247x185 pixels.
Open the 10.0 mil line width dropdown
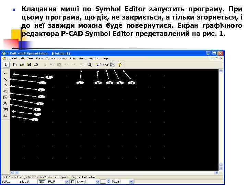pos(131,182)
